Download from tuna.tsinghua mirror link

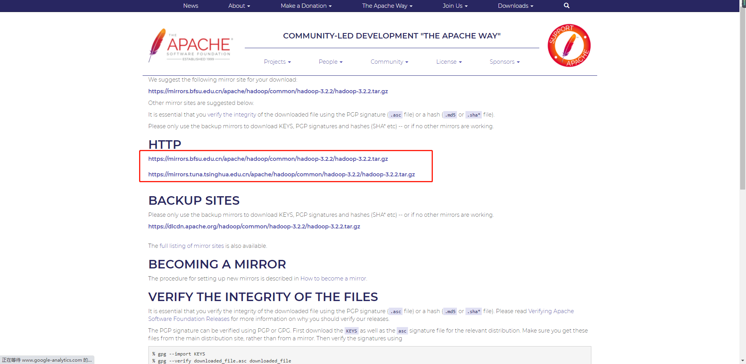click(x=282, y=174)
